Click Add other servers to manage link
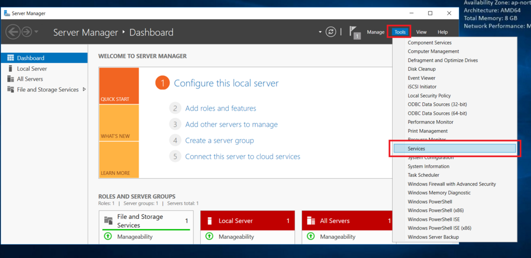 231,125
